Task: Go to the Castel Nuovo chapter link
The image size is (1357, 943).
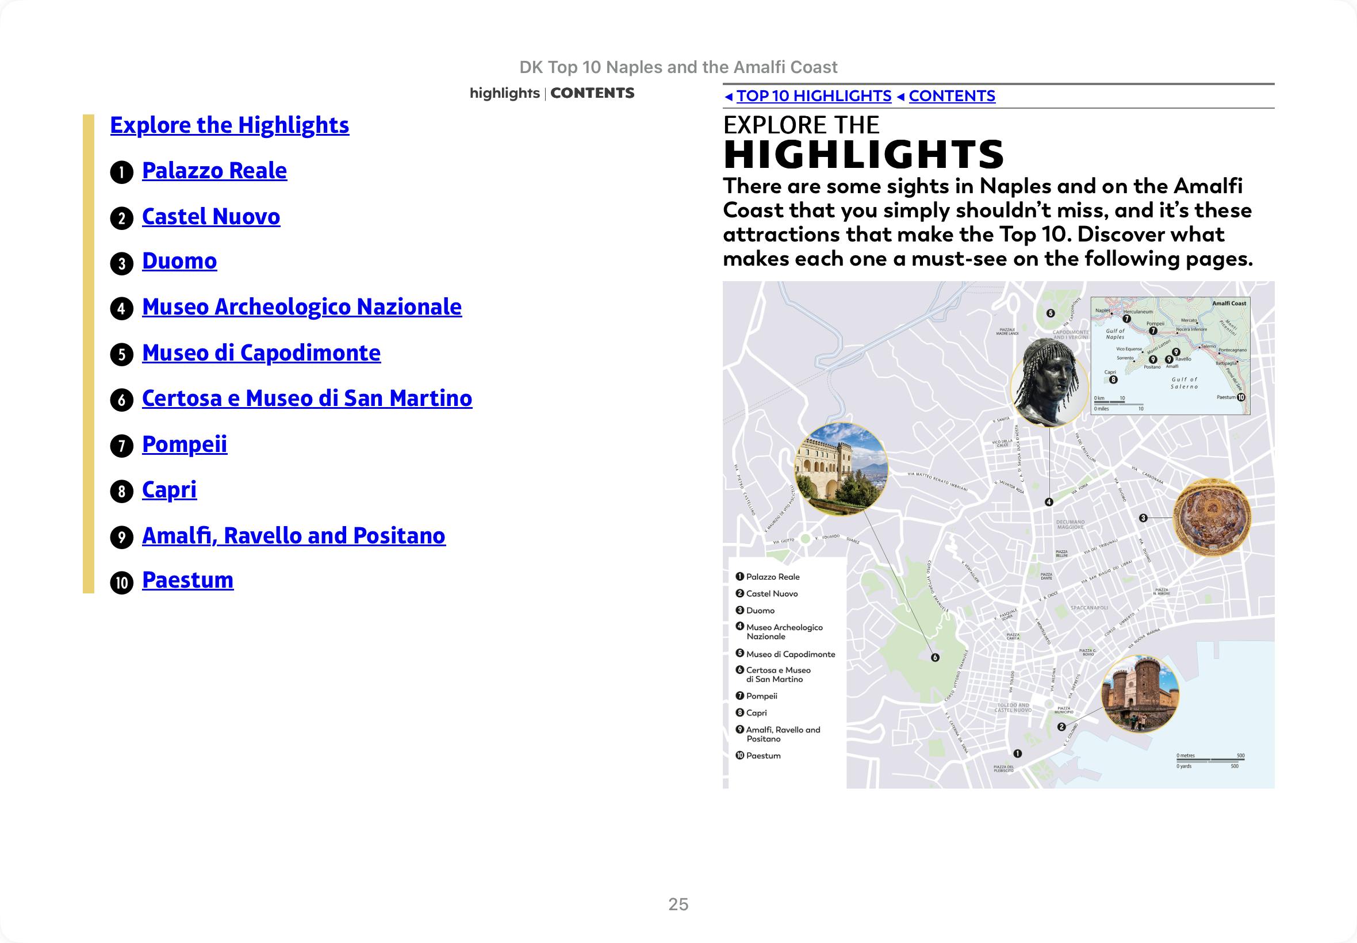Action: pos(211,217)
